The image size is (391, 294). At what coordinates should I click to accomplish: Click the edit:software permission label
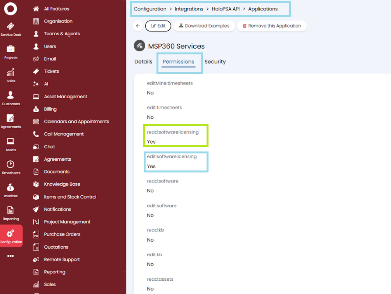(162, 205)
